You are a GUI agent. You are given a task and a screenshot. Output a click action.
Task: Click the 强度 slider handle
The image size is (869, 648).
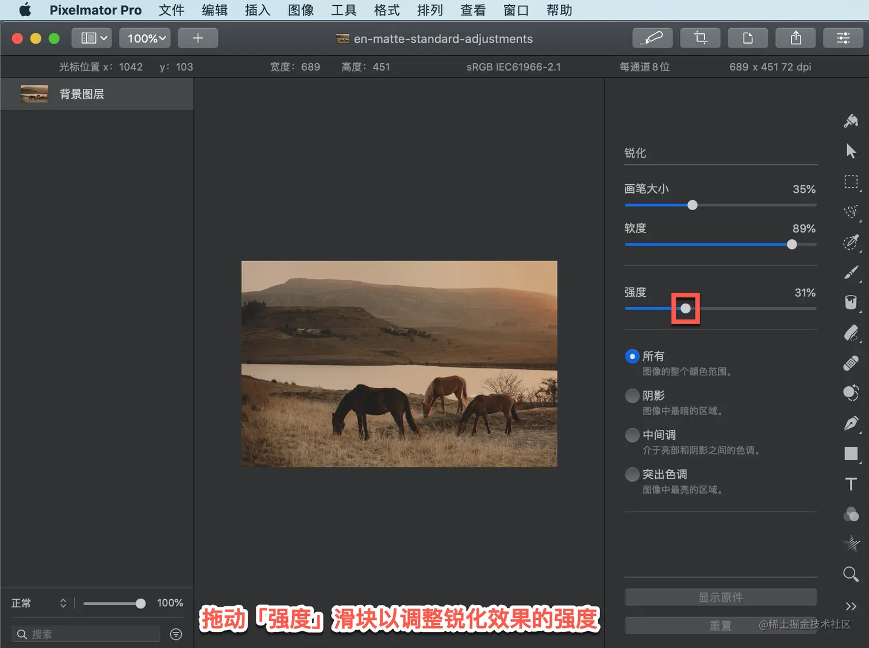click(686, 308)
